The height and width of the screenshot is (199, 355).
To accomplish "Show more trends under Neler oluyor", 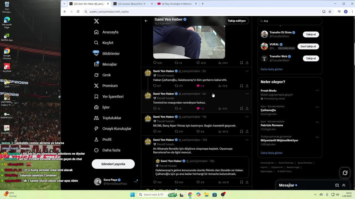I will tap(272, 153).
